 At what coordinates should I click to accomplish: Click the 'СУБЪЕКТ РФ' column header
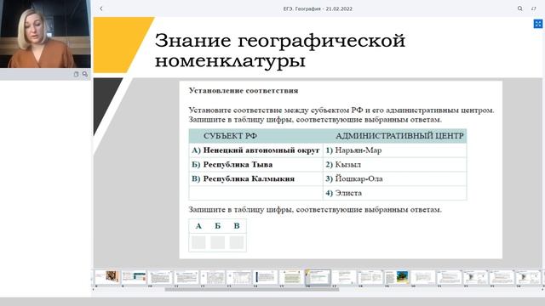[230, 136]
